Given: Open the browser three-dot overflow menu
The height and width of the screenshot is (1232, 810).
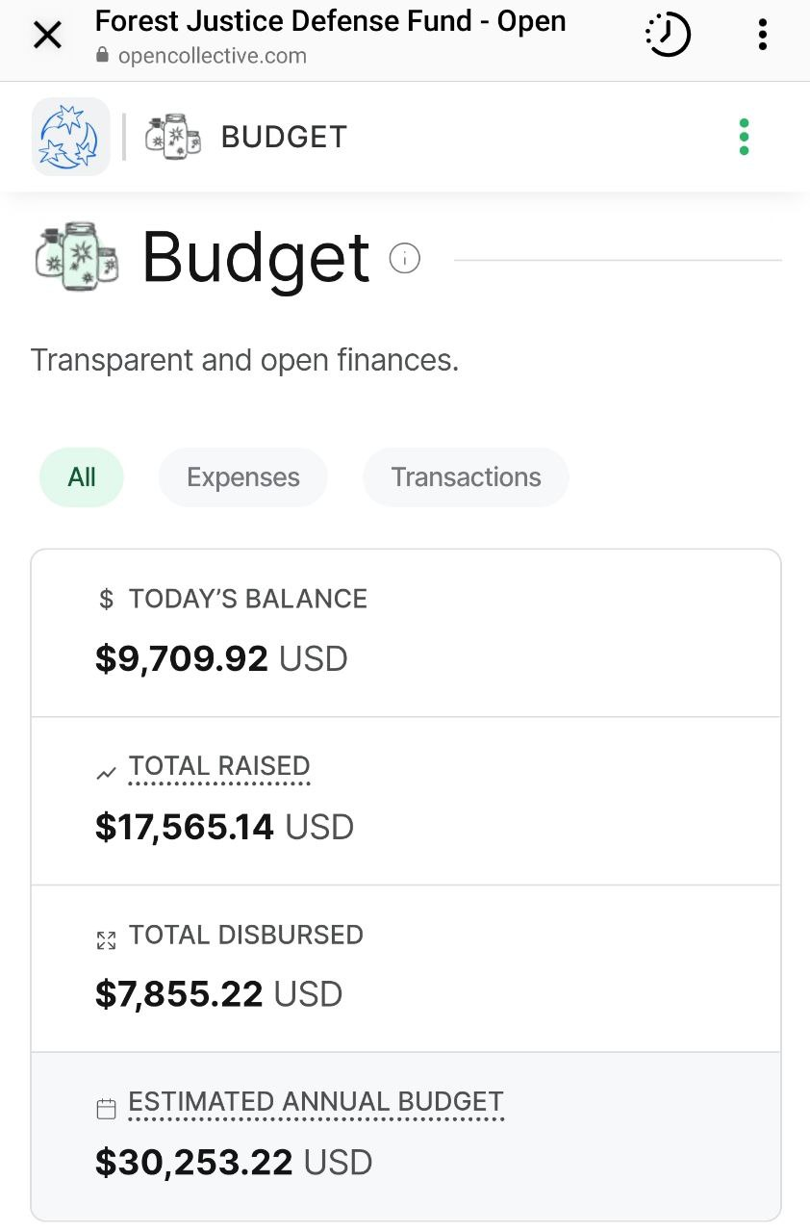Looking at the screenshot, I should (x=762, y=37).
